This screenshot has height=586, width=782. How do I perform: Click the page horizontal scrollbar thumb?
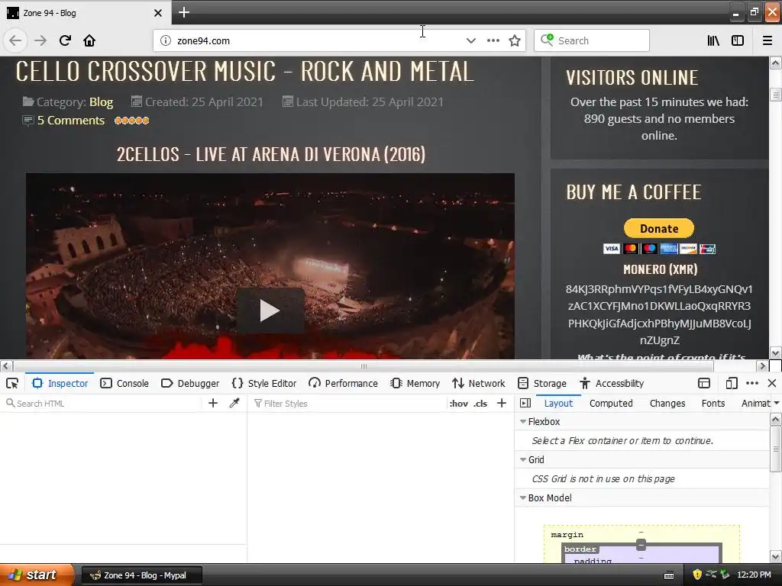point(364,366)
